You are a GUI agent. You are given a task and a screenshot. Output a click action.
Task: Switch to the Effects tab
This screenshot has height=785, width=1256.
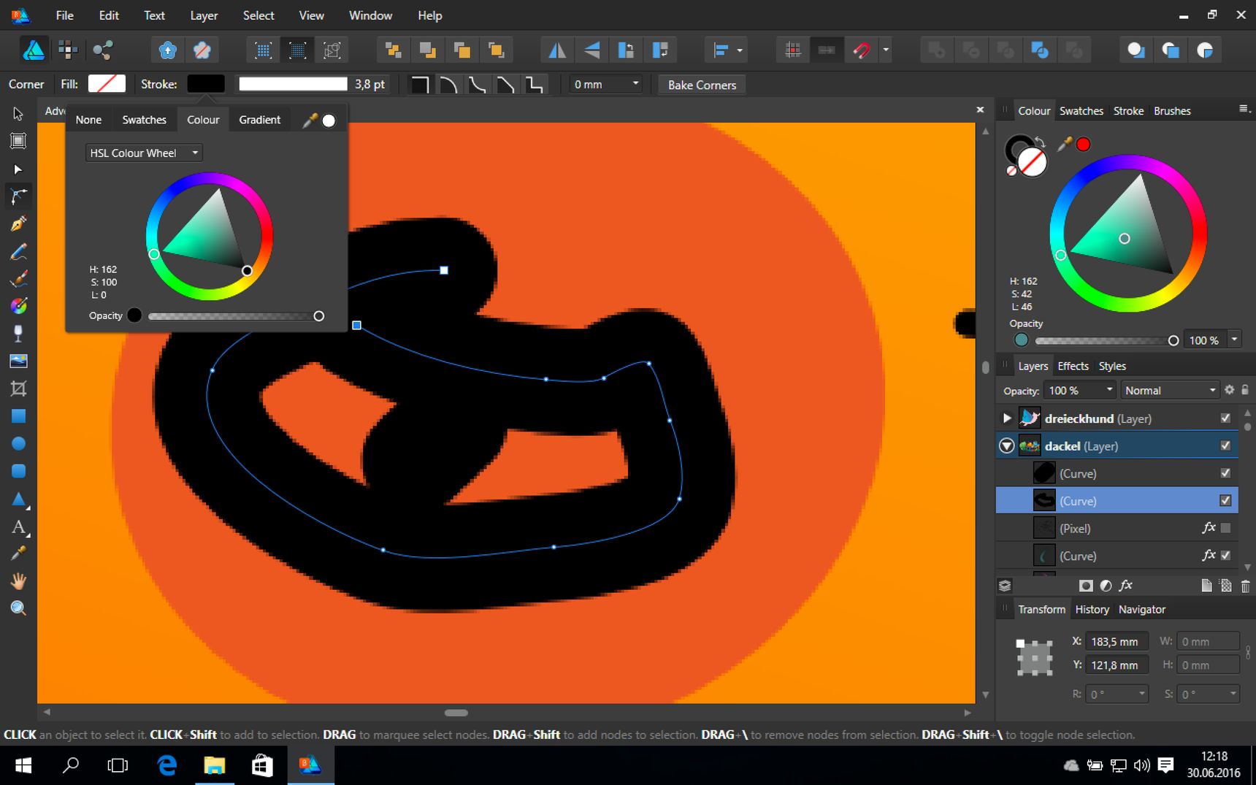tap(1073, 366)
